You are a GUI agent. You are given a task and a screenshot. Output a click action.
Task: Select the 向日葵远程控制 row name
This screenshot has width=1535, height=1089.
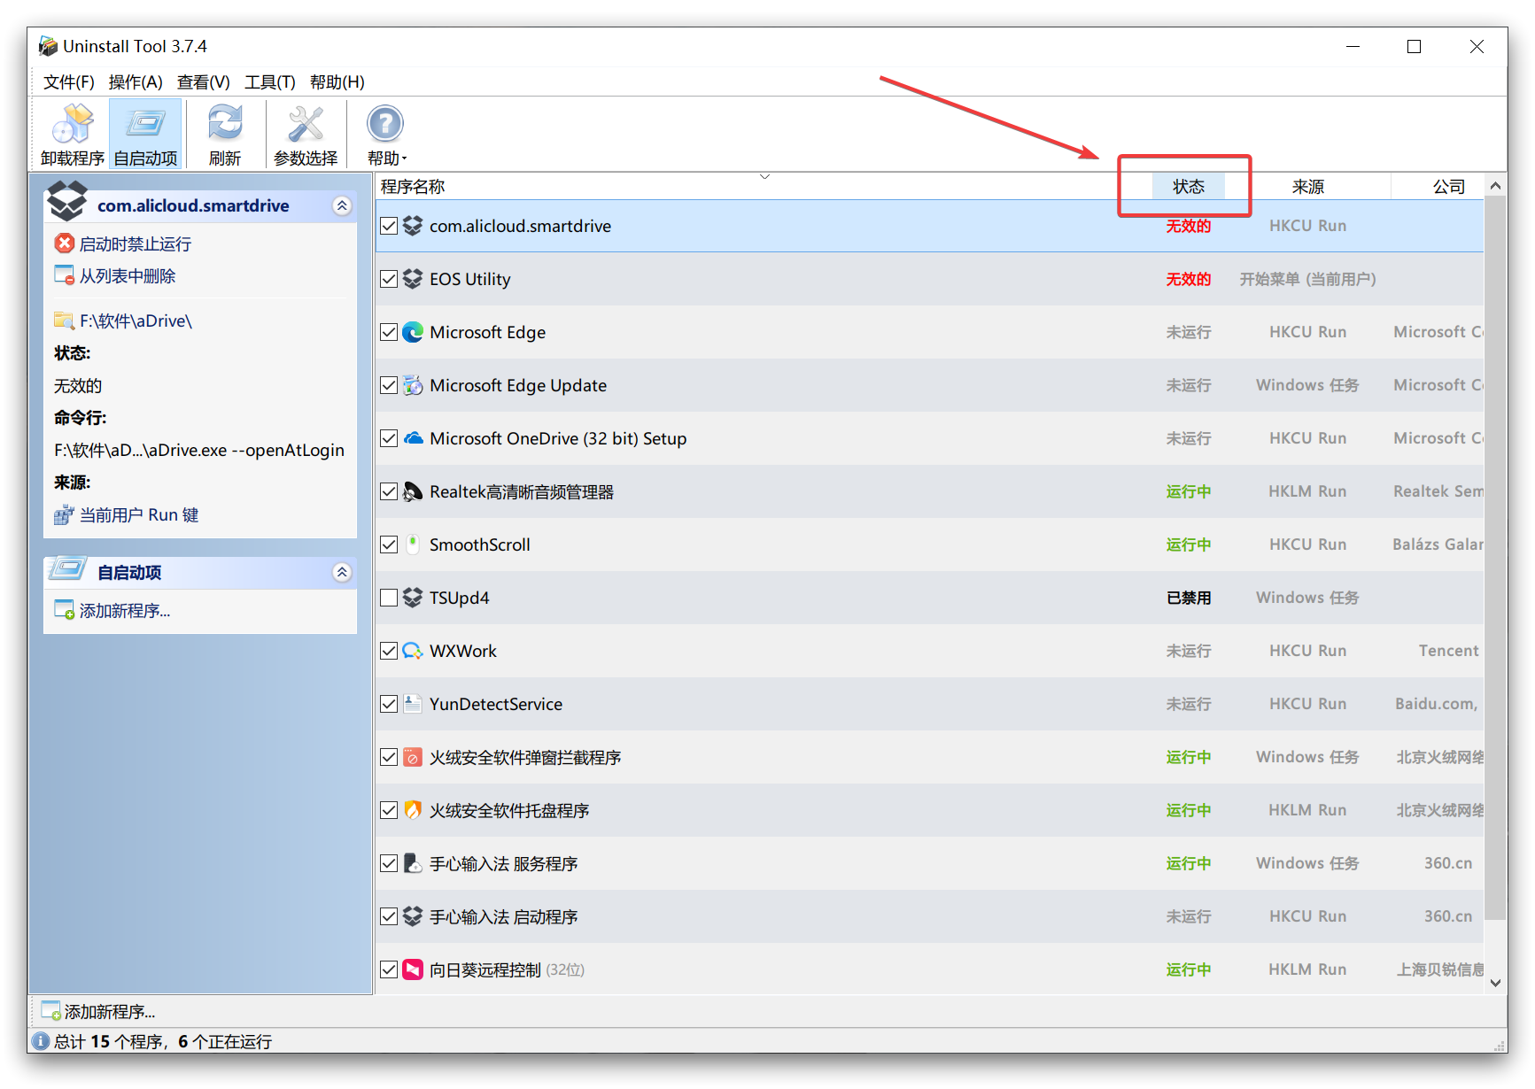tap(485, 969)
